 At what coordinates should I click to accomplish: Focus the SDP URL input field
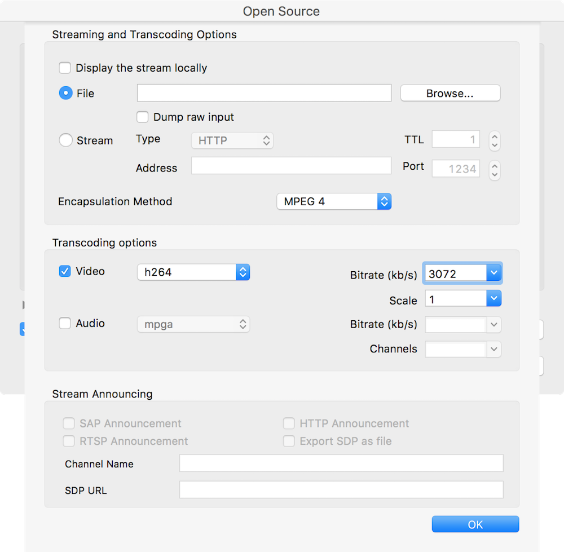click(341, 490)
